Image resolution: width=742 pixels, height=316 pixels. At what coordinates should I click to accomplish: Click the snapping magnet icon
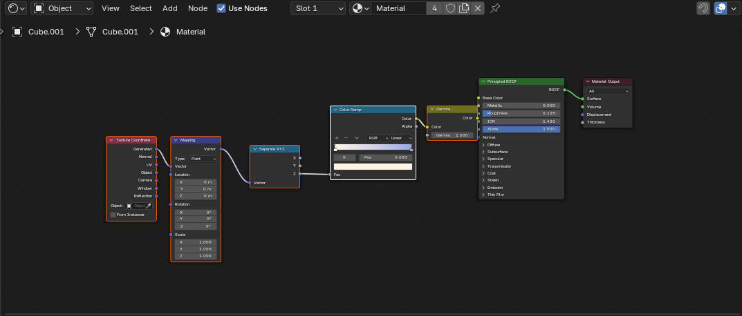coord(703,8)
